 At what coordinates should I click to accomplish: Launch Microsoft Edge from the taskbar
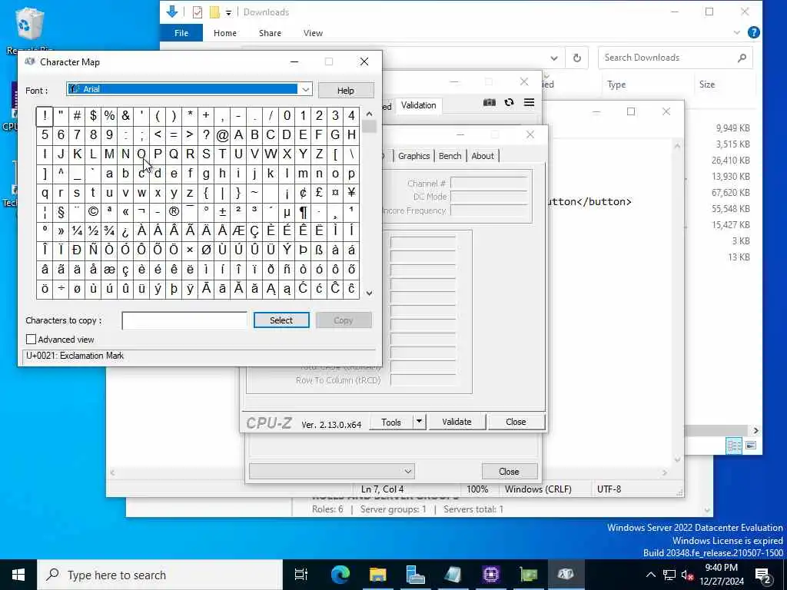340,575
